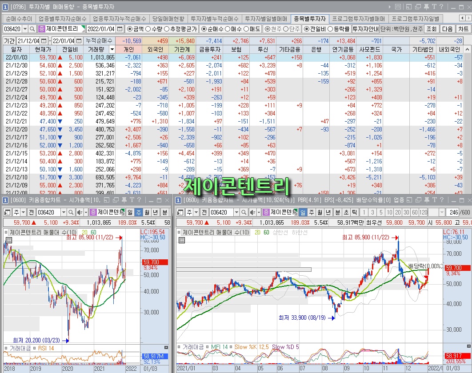Switch to 투자자별누적순매수 tab

(x=215, y=19)
